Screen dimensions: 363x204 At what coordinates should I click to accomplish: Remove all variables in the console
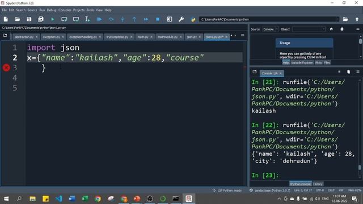coord(349,72)
